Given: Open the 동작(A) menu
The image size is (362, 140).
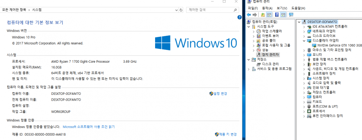Looking at the screenshot, I should [x=267, y=8].
